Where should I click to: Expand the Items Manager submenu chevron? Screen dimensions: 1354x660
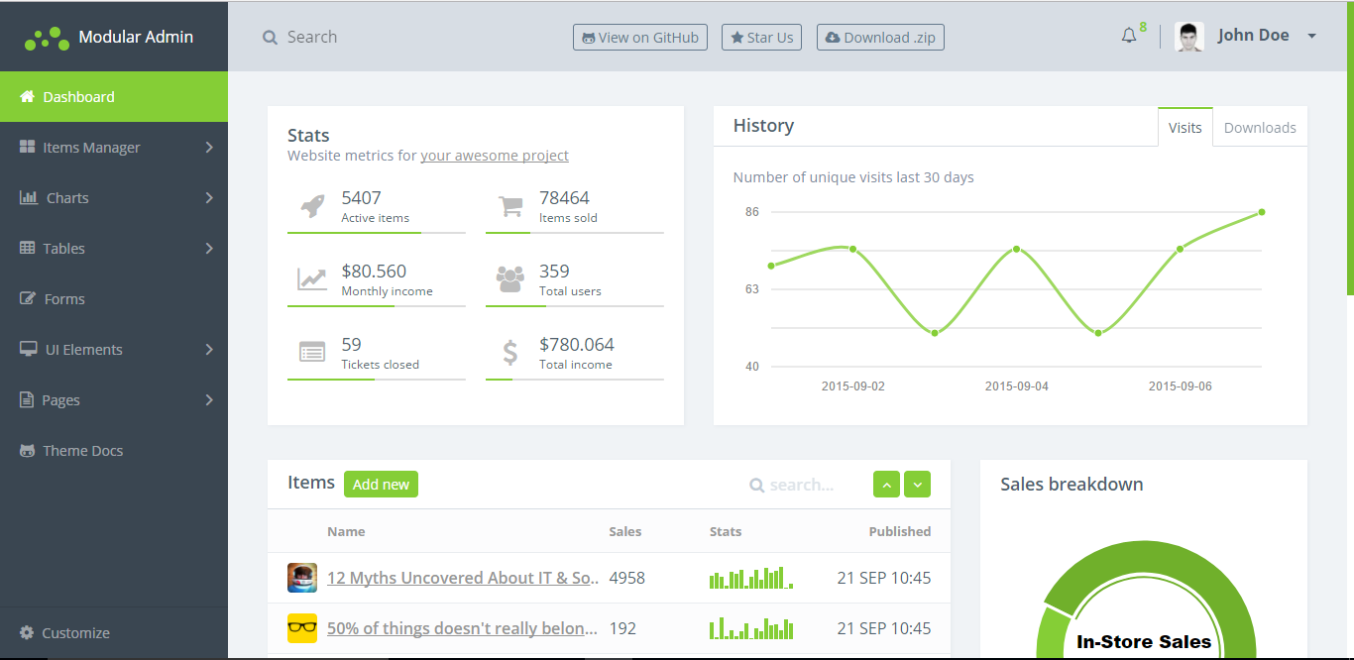pos(209,147)
